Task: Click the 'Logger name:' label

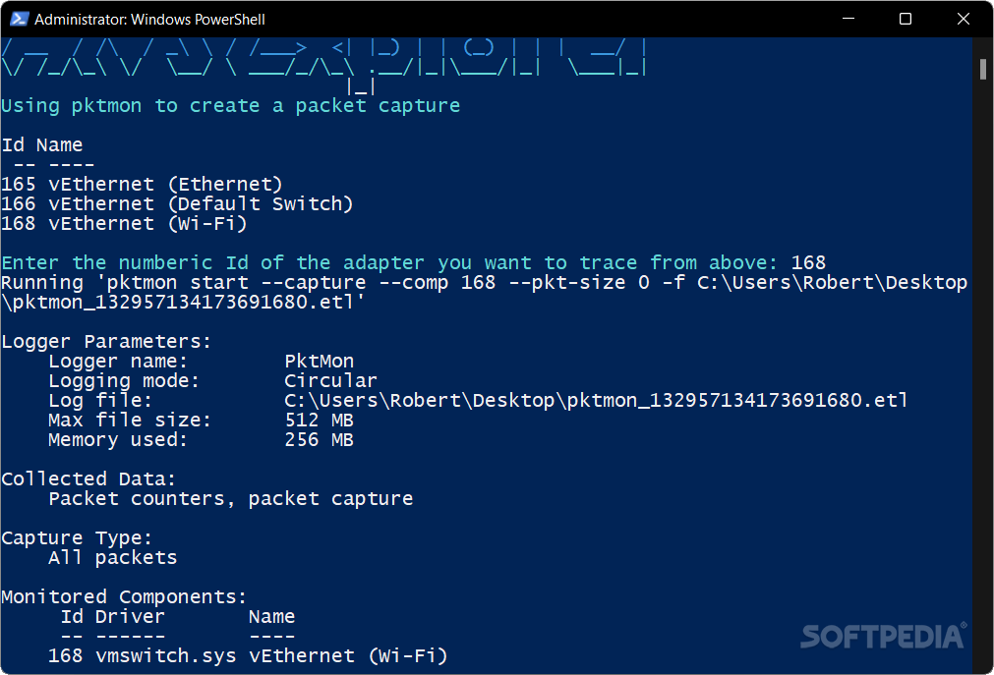Action: click(118, 362)
